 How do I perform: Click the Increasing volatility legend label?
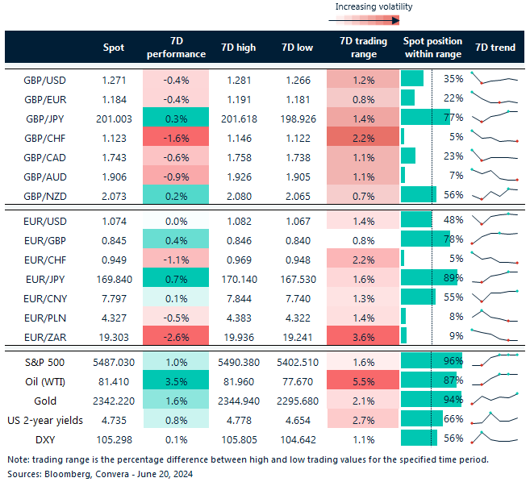pyautogui.click(x=374, y=6)
